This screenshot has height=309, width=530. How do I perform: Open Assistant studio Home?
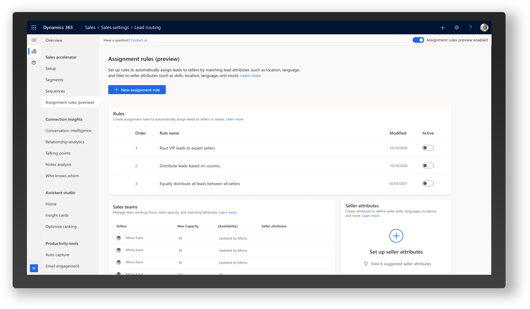[51, 204]
